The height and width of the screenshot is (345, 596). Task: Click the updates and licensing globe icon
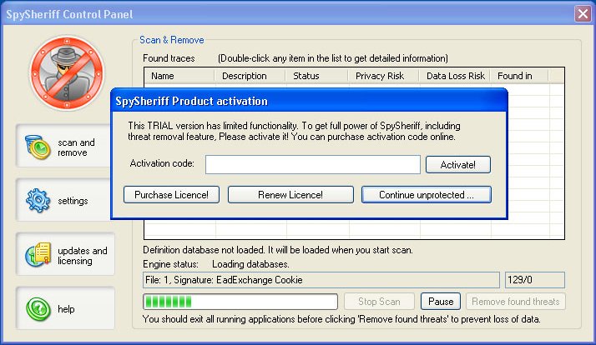[x=38, y=254]
